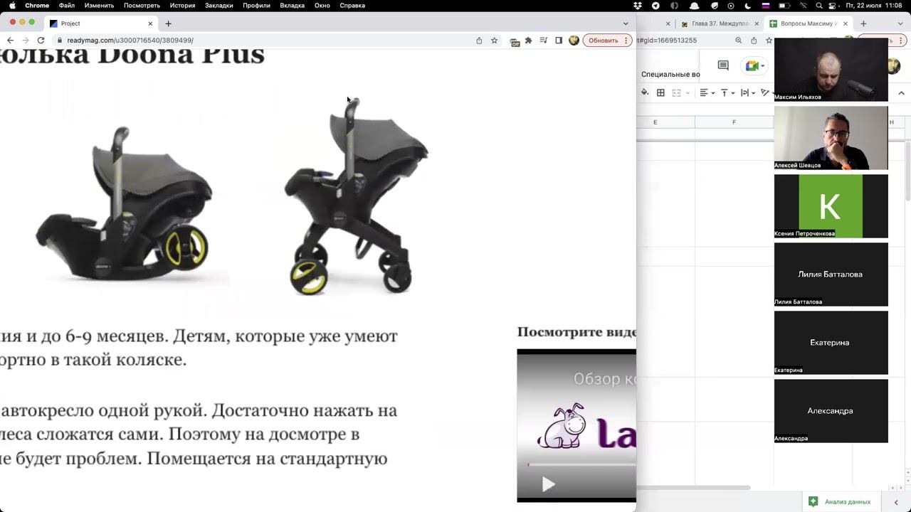Click the unfolded Doona stroller image

coord(356,196)
